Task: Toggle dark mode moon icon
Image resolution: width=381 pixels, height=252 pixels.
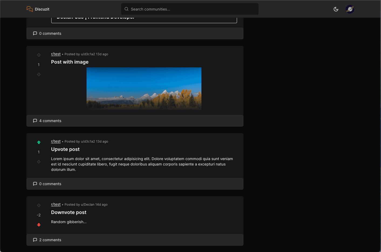Action: click(336, 9)
